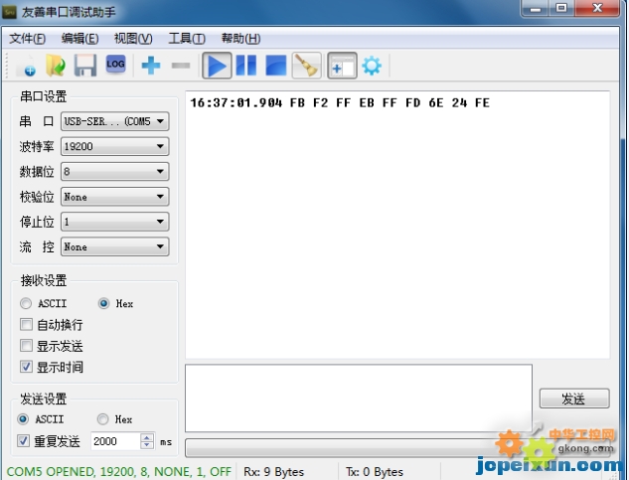The height and width of the screenshot is (480, 629).
Task: Pause serial reception
Action: (245, 66)
